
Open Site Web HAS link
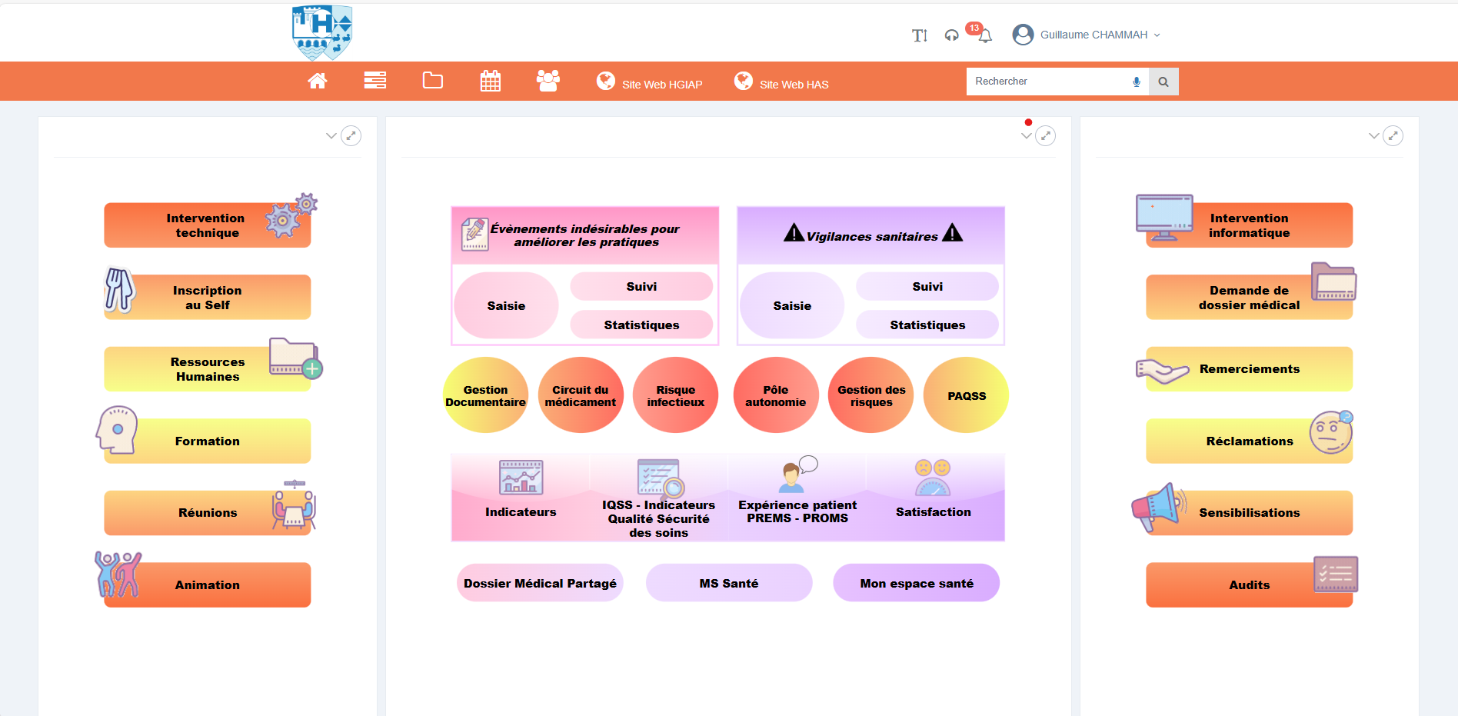[x=782, y=84]
